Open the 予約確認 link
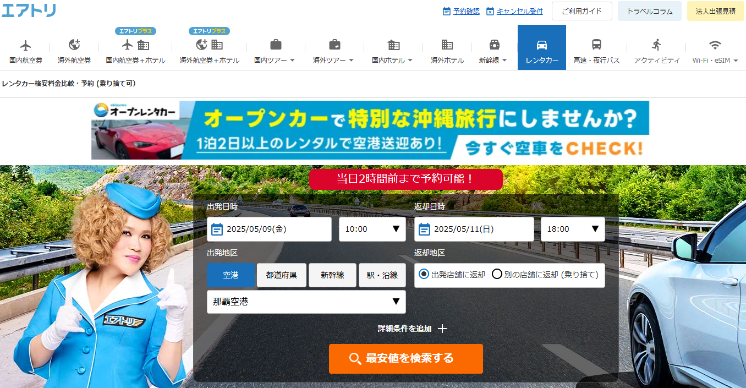The height and width of the screenshot is (388, 746). tap(467, 11)
